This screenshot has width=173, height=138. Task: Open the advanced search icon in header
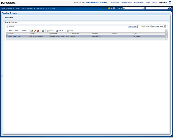[171, 8]
